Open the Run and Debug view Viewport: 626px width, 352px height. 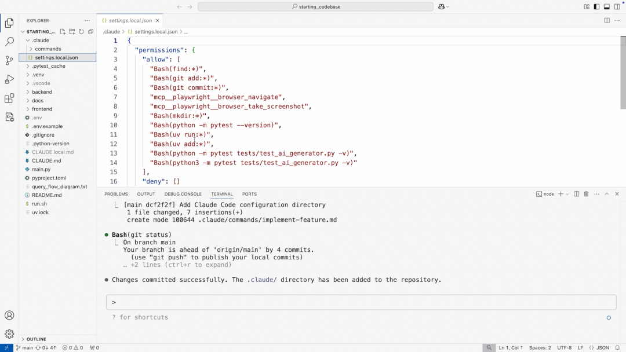9,79
